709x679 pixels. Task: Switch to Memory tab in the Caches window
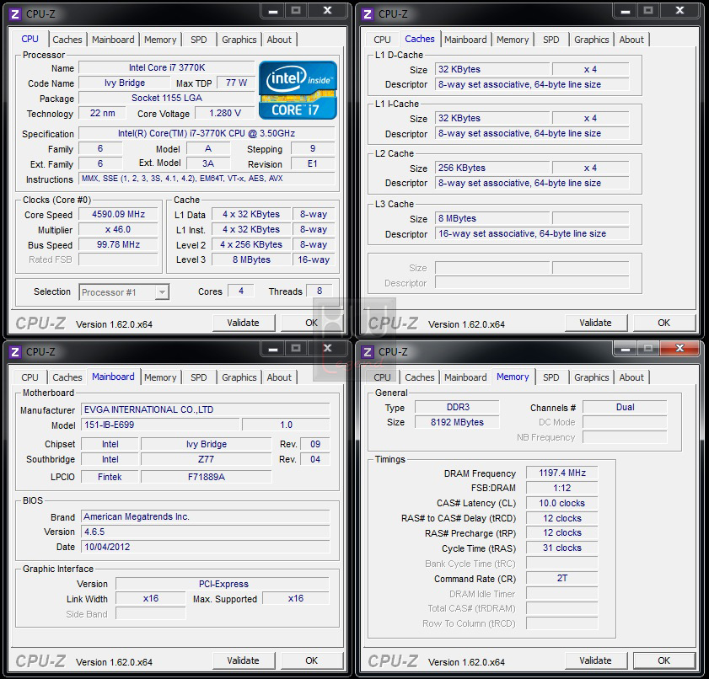513,40
